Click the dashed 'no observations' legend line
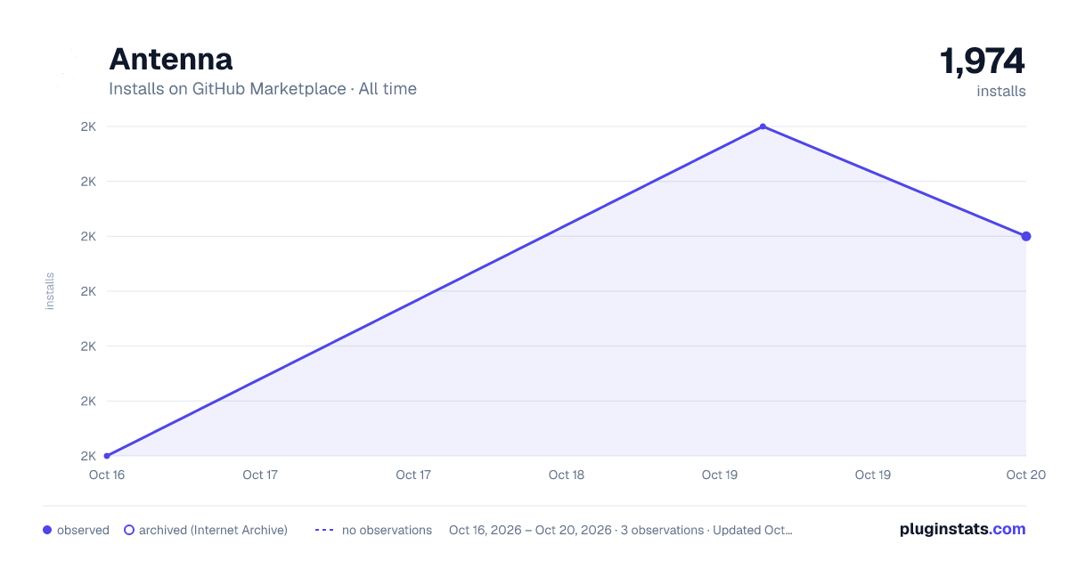The width and height of the screenshot is (1069, 561). (324, 530)
